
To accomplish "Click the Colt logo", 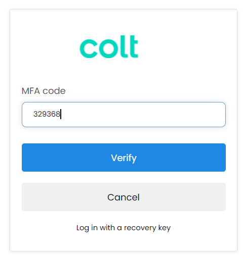I will (x=109, y=46).
